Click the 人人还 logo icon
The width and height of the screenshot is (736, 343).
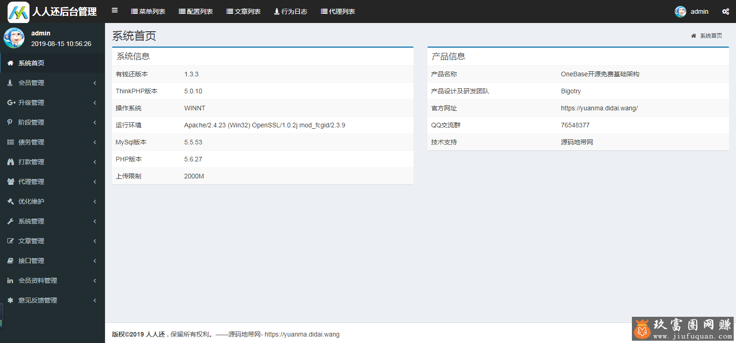tap(18, 12)
